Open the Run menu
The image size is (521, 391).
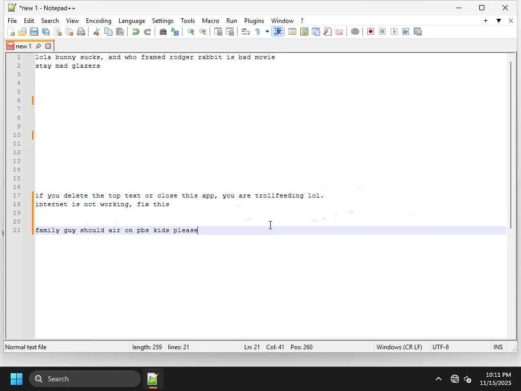(x=231, y=20)
